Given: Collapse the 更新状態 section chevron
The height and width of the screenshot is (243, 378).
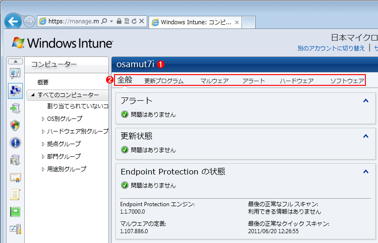Looking at the screenshot, I should (366, 136).
